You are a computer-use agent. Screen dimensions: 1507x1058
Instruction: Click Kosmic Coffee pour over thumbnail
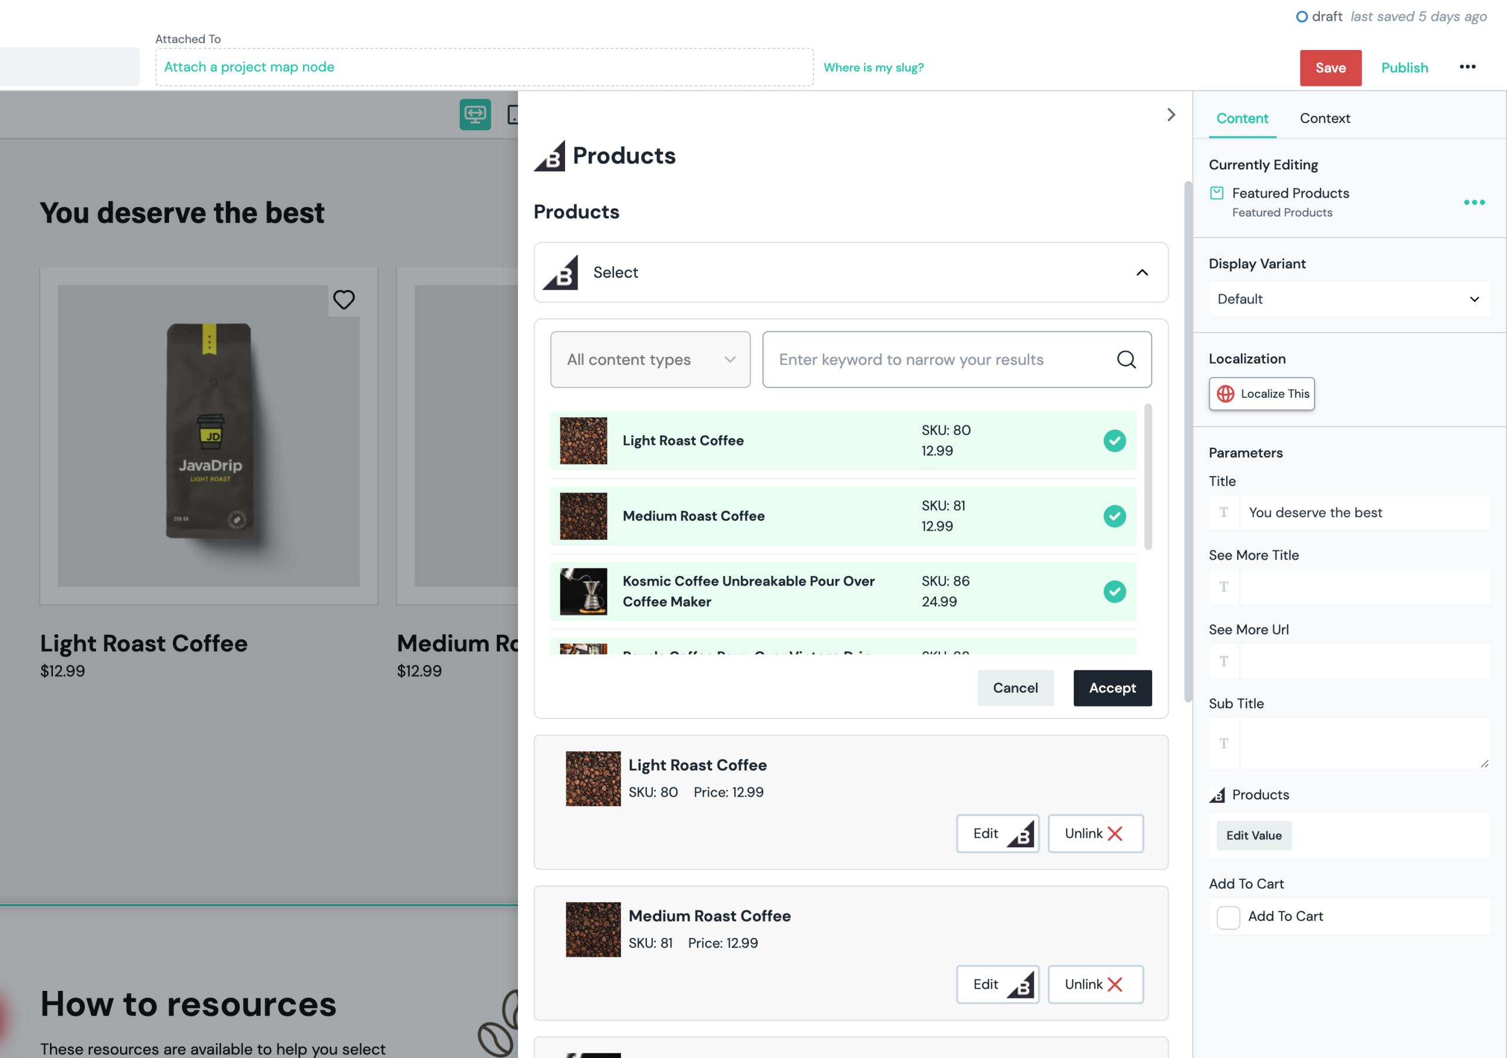pyautogui.click(x=583, y=591)
